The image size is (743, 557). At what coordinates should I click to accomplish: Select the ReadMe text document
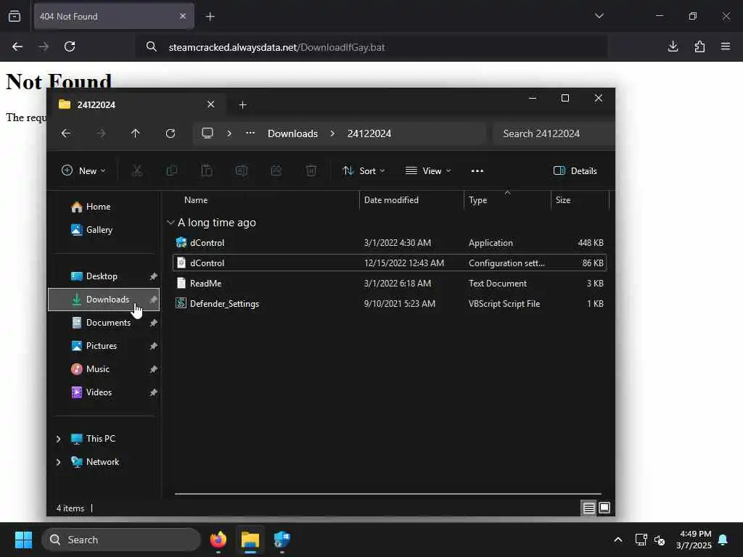click(x=390, y=284)
